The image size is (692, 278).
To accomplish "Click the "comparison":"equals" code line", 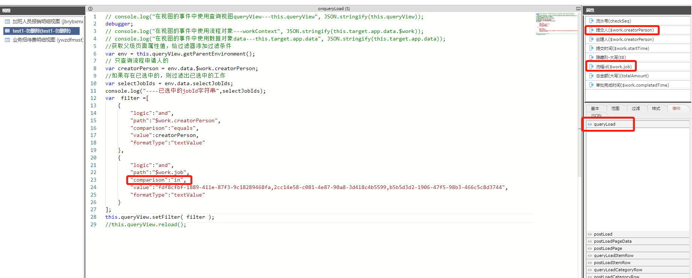I will 165,128.
